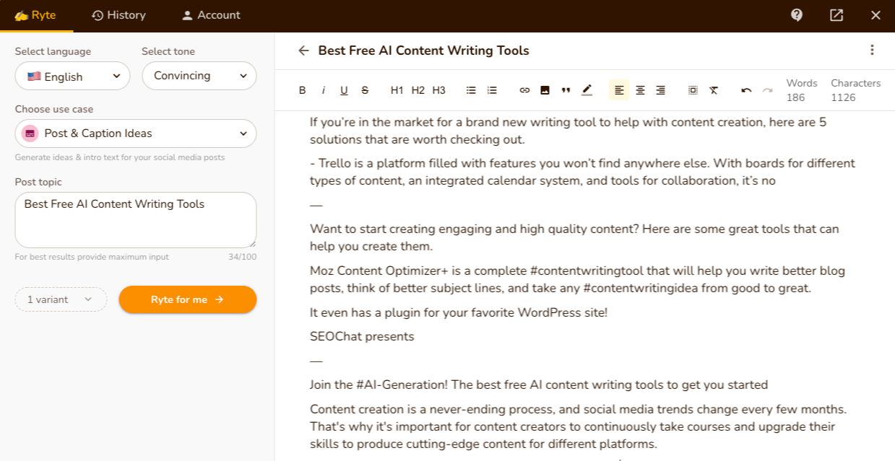Insert a link with the link icon
Image resolution: width=895 pixels, height=461 pixels.
coord(524,90)
